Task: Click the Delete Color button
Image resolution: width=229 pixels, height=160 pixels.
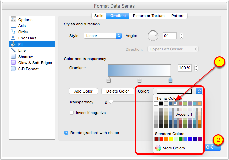Action: click(117, 91)
